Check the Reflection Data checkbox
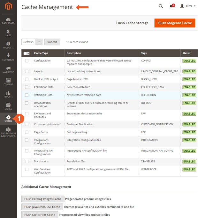This screenshot has height=218, width=198. pyautogui.click(x=27, y=95)
